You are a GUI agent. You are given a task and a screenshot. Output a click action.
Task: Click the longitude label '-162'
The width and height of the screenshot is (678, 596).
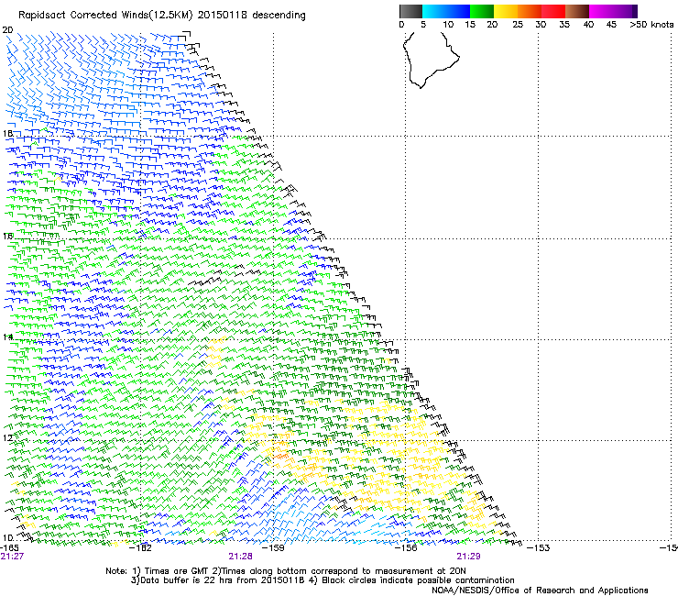point(140,548)
